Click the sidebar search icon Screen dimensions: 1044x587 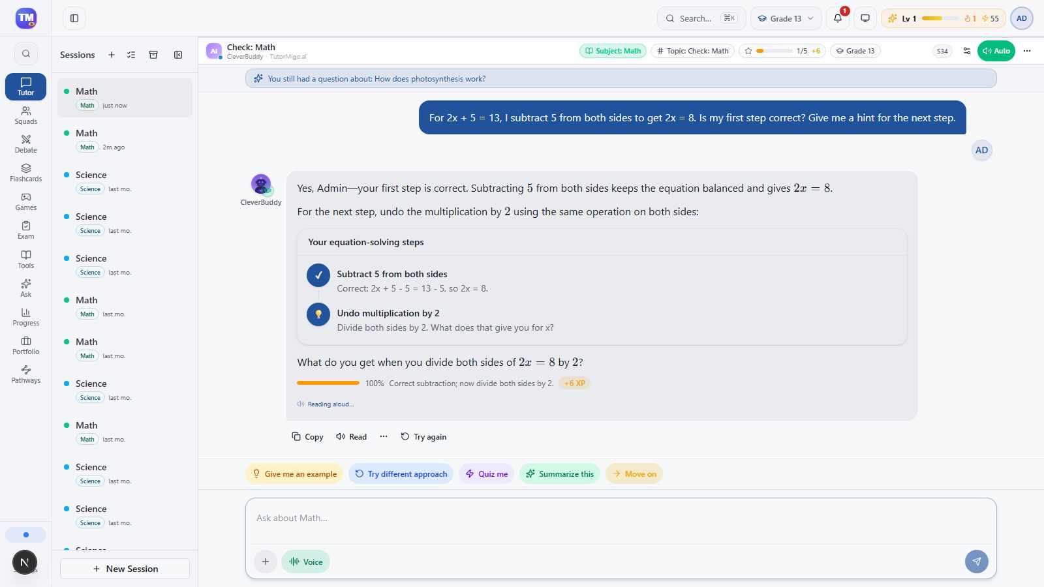(26, 53)
